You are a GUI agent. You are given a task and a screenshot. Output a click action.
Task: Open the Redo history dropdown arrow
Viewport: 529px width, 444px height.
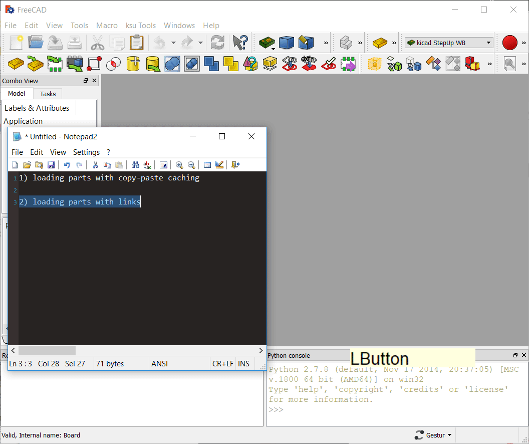point(201,43)
